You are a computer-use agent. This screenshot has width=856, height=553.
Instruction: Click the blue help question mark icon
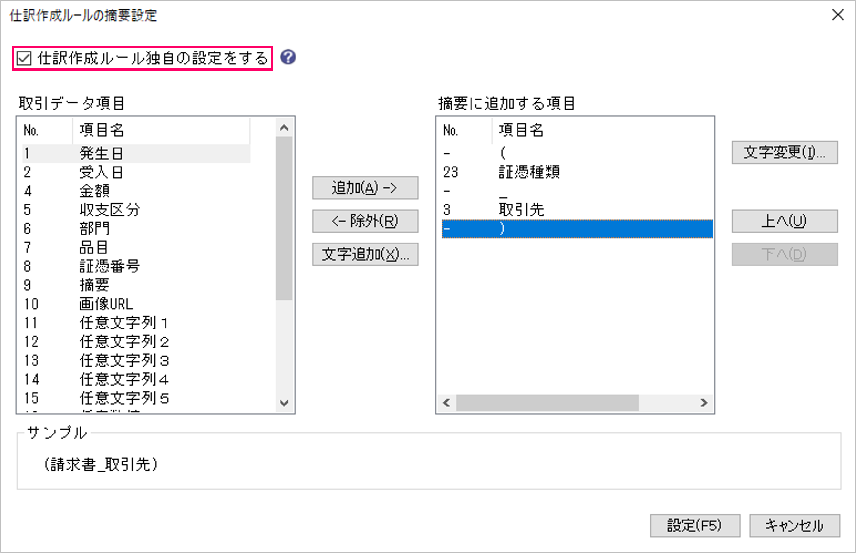tap(288, 57)
